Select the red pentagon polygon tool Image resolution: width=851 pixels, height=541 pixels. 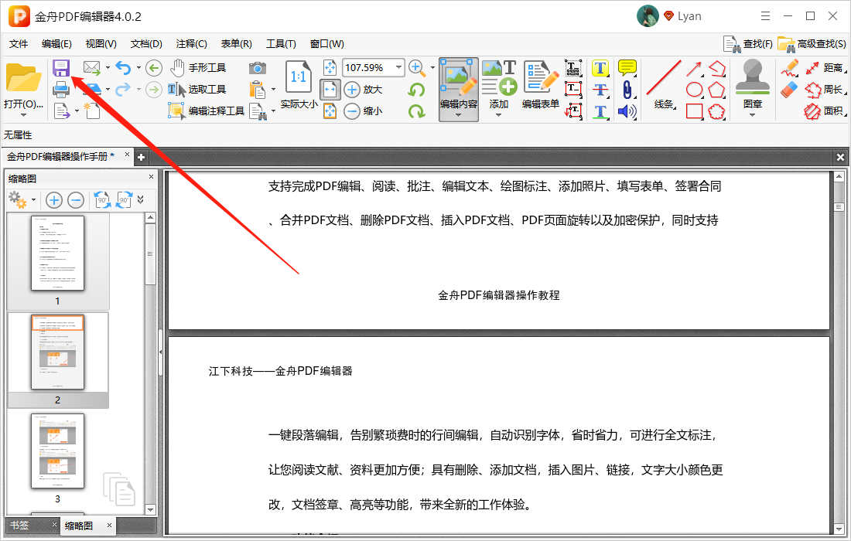717,90
